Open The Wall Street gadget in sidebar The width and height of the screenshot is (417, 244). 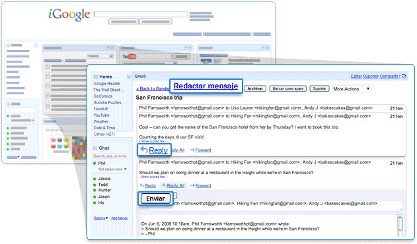tap(108, 90)
